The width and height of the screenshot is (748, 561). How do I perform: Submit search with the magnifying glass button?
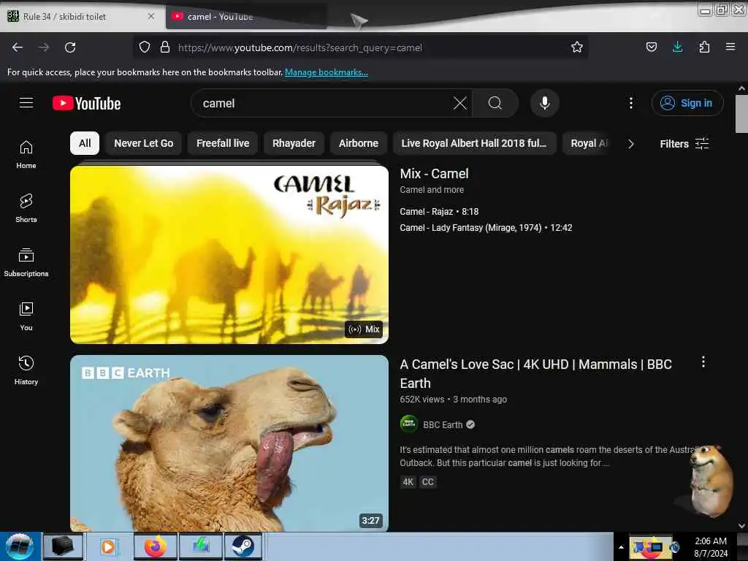(495, 103)
